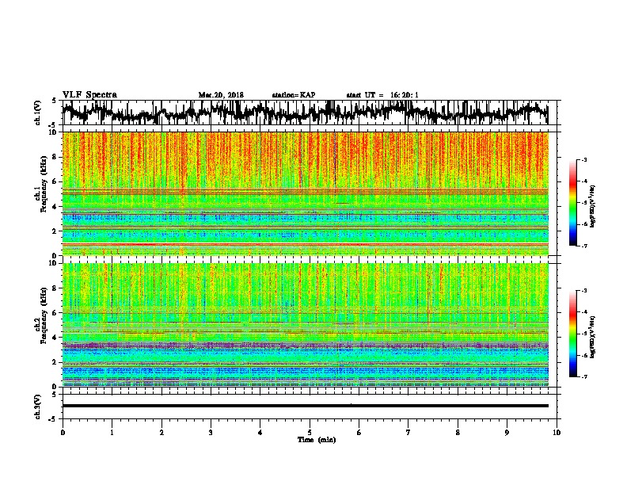This screenshot has width=627, height=485.
Task: Click the 8 kHz tick on ch.1 spectrogram
Action: [x=55, y=157]
